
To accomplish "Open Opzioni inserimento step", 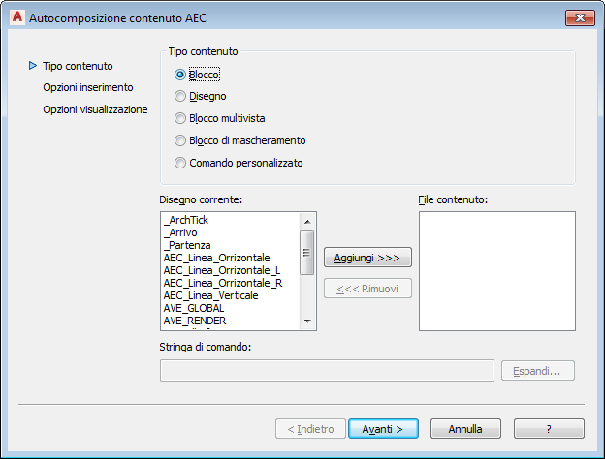I will click(87, 87).
